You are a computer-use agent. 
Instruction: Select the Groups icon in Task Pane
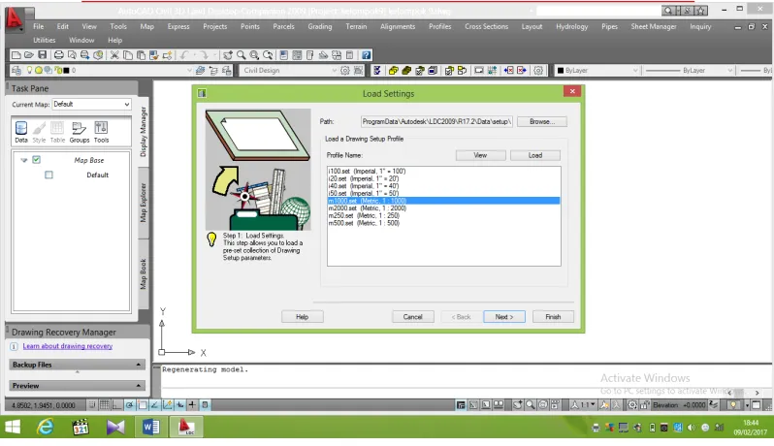(x=80, y=132)
